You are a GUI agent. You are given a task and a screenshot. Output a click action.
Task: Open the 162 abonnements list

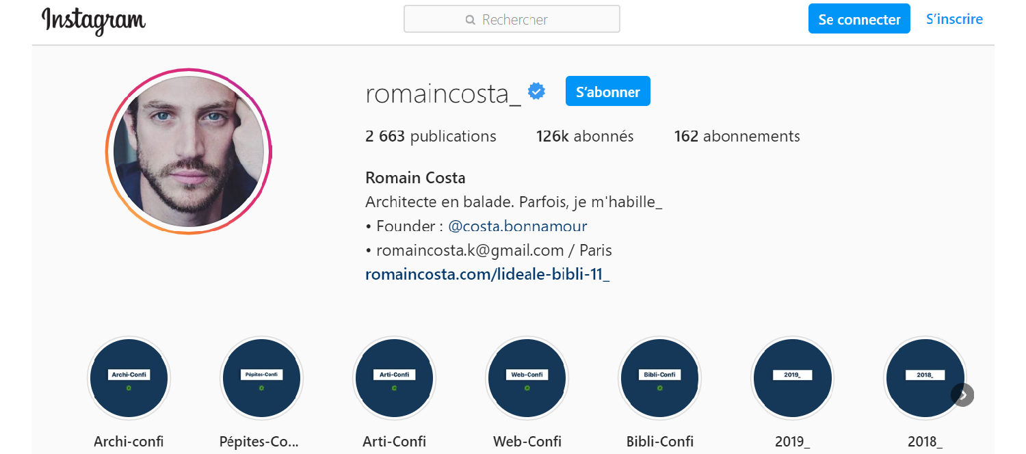click(737, 136)
